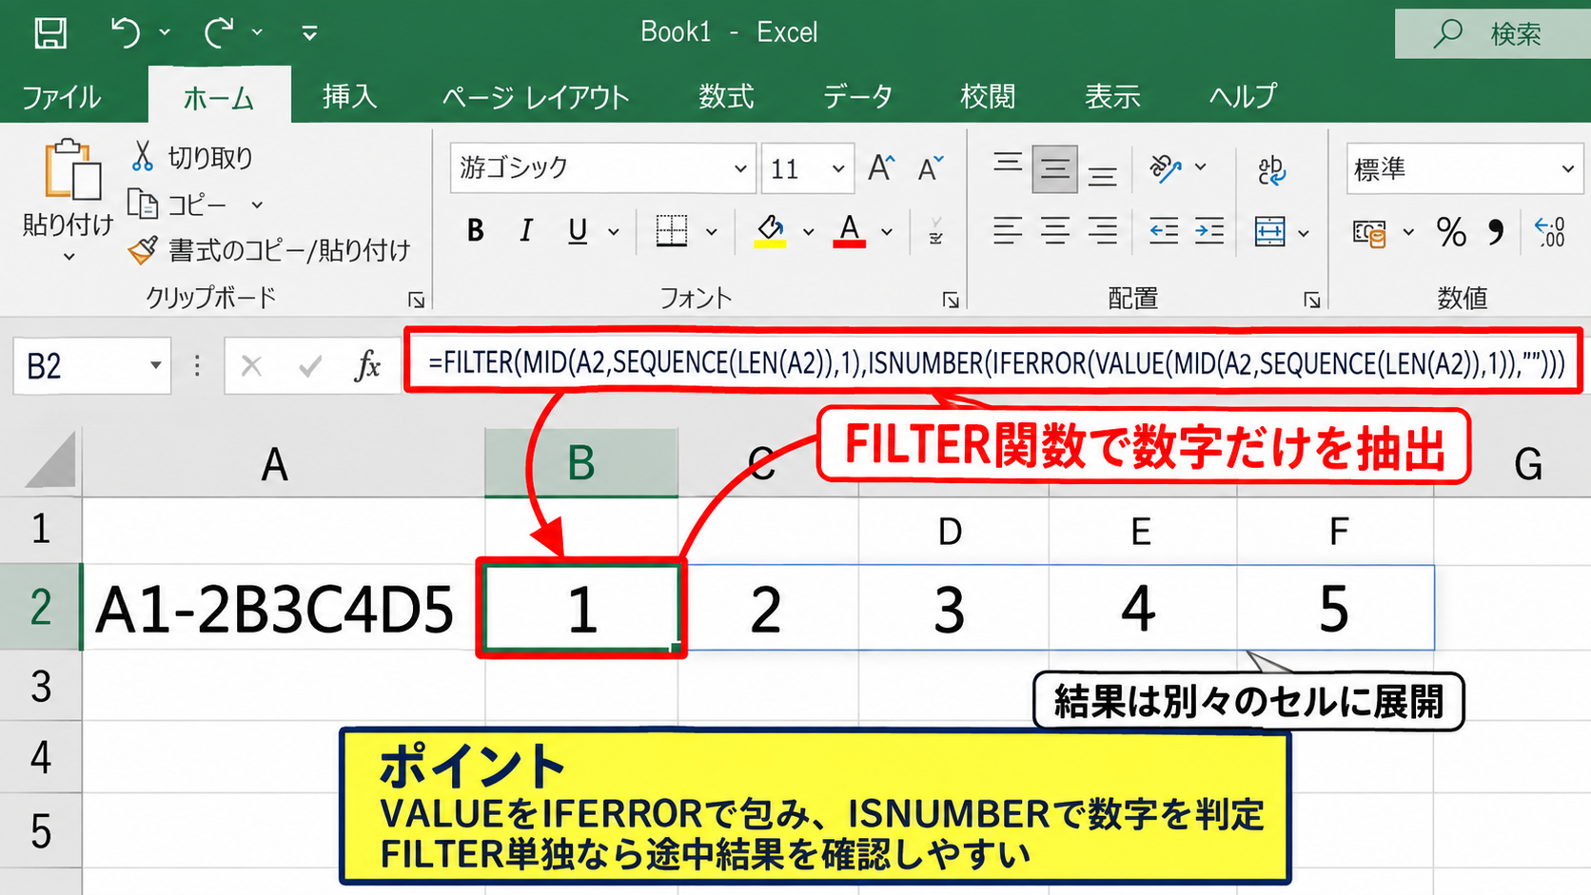Toggle italic I formatting
1591x895 pixels.
(526, 230)
